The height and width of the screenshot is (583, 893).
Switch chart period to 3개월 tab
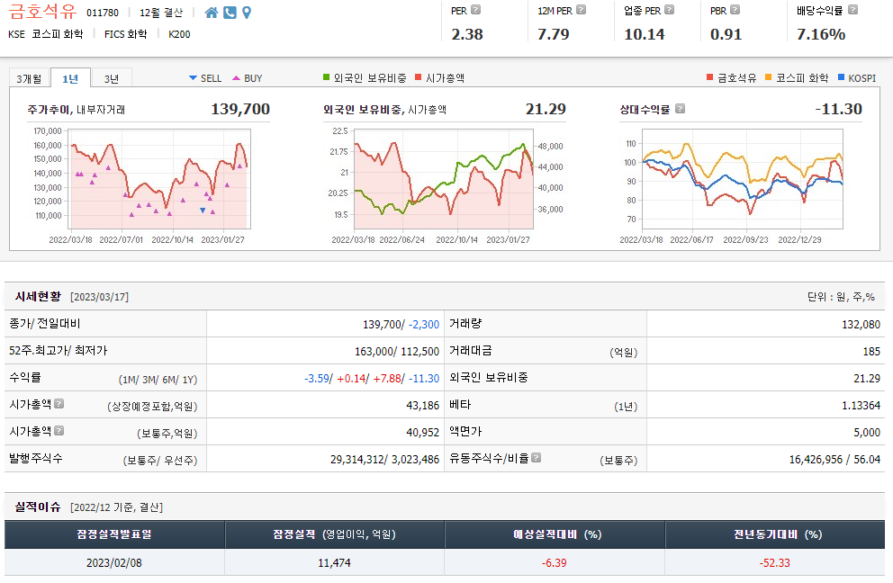(x=29, y=78)
